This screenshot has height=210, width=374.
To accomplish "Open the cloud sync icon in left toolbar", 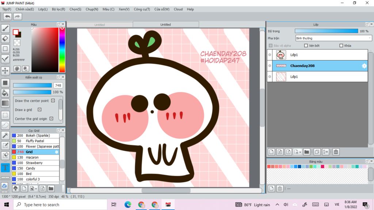I will (x=4, y=186).
